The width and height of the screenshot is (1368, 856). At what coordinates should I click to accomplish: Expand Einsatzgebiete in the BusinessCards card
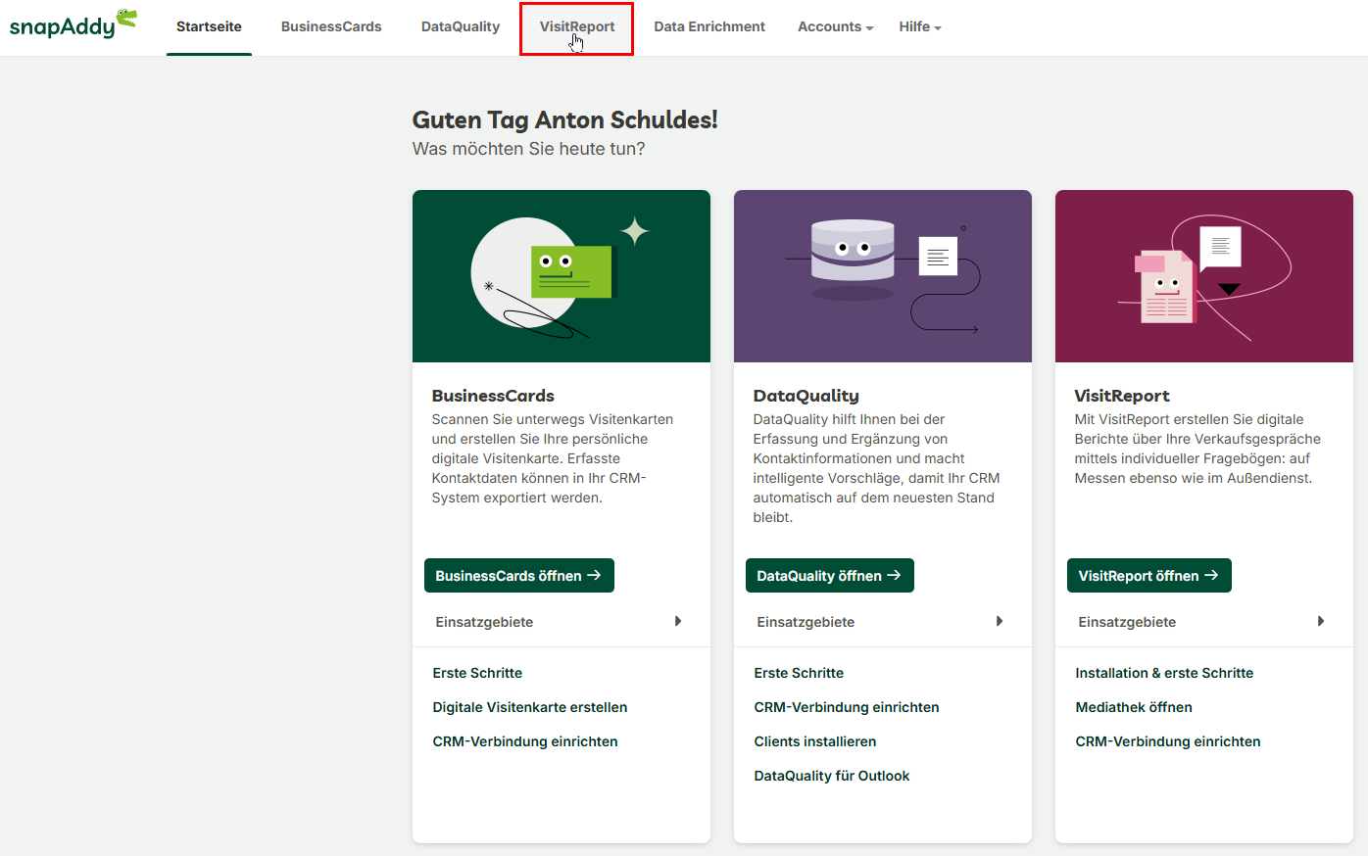point(560,622)
